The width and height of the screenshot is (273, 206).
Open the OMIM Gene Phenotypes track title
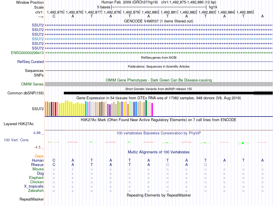coord(159,80)
